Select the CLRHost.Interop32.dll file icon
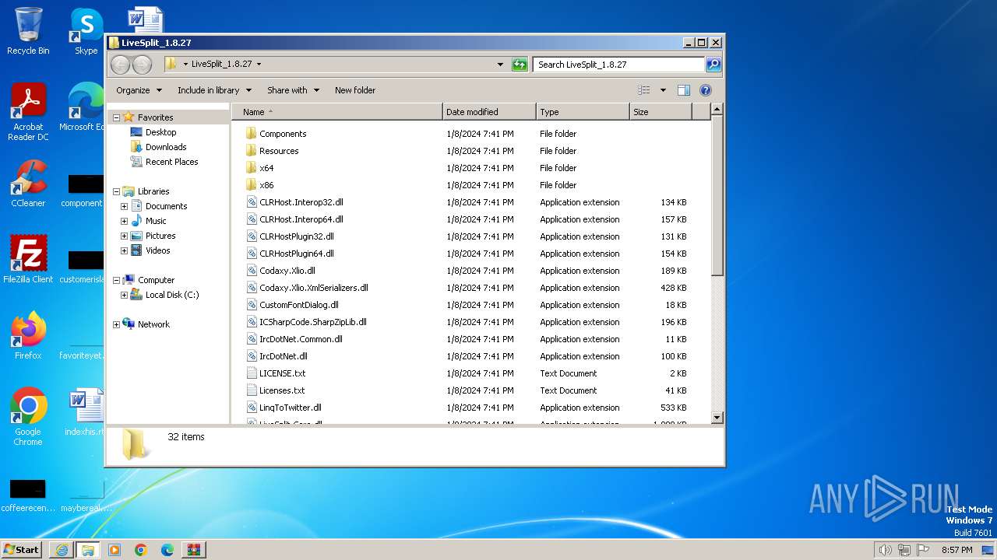The image size is (997, 560). tap(251, 202)
